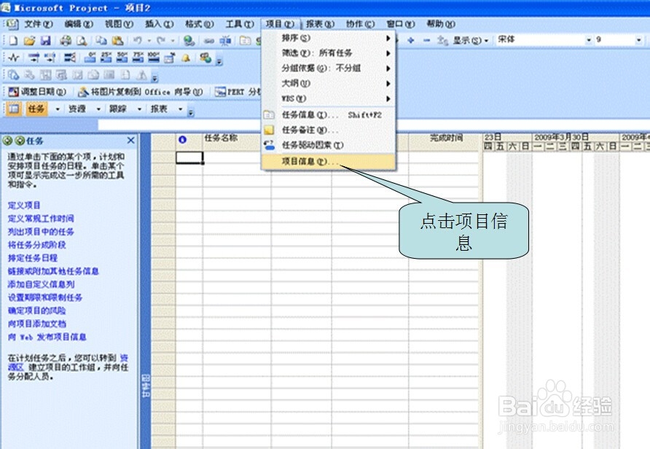Expand the Tracking toolbar options arrow
This screenshot has height=449, width=650.
pyautogui.click(x=219, y=61)
